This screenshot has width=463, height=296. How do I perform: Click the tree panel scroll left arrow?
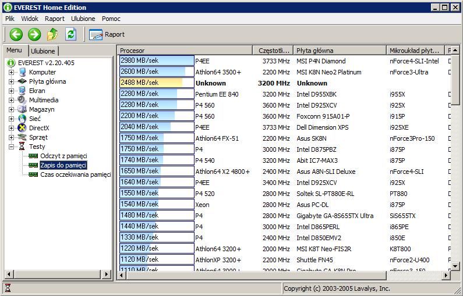(x=9, y=274)
